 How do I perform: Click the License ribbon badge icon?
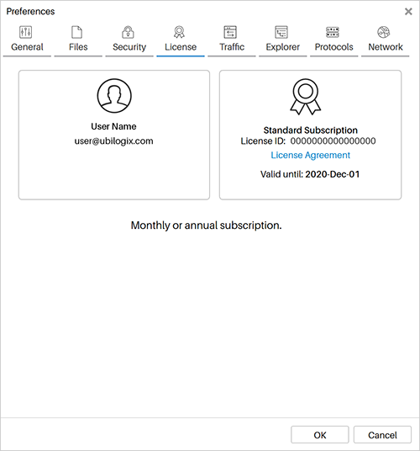tap(179, 32)
